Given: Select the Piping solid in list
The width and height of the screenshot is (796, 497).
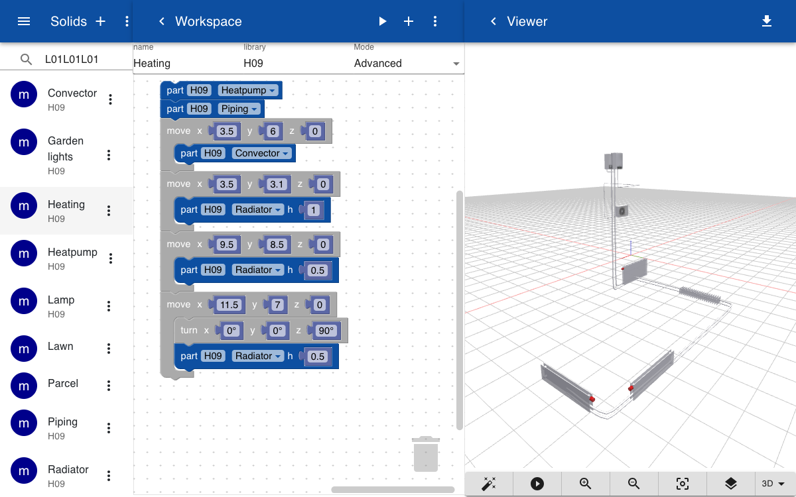Looking at the screenshot, I should click(x=66, y=428).
